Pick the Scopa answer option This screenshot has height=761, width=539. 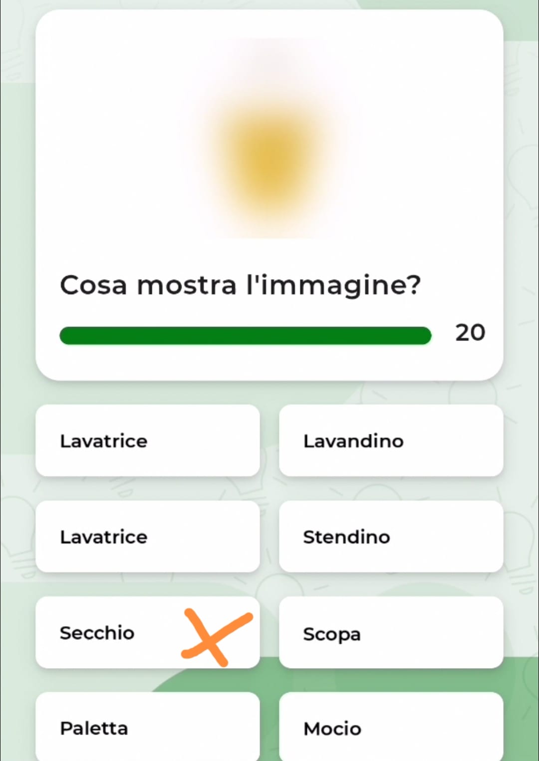391,633
